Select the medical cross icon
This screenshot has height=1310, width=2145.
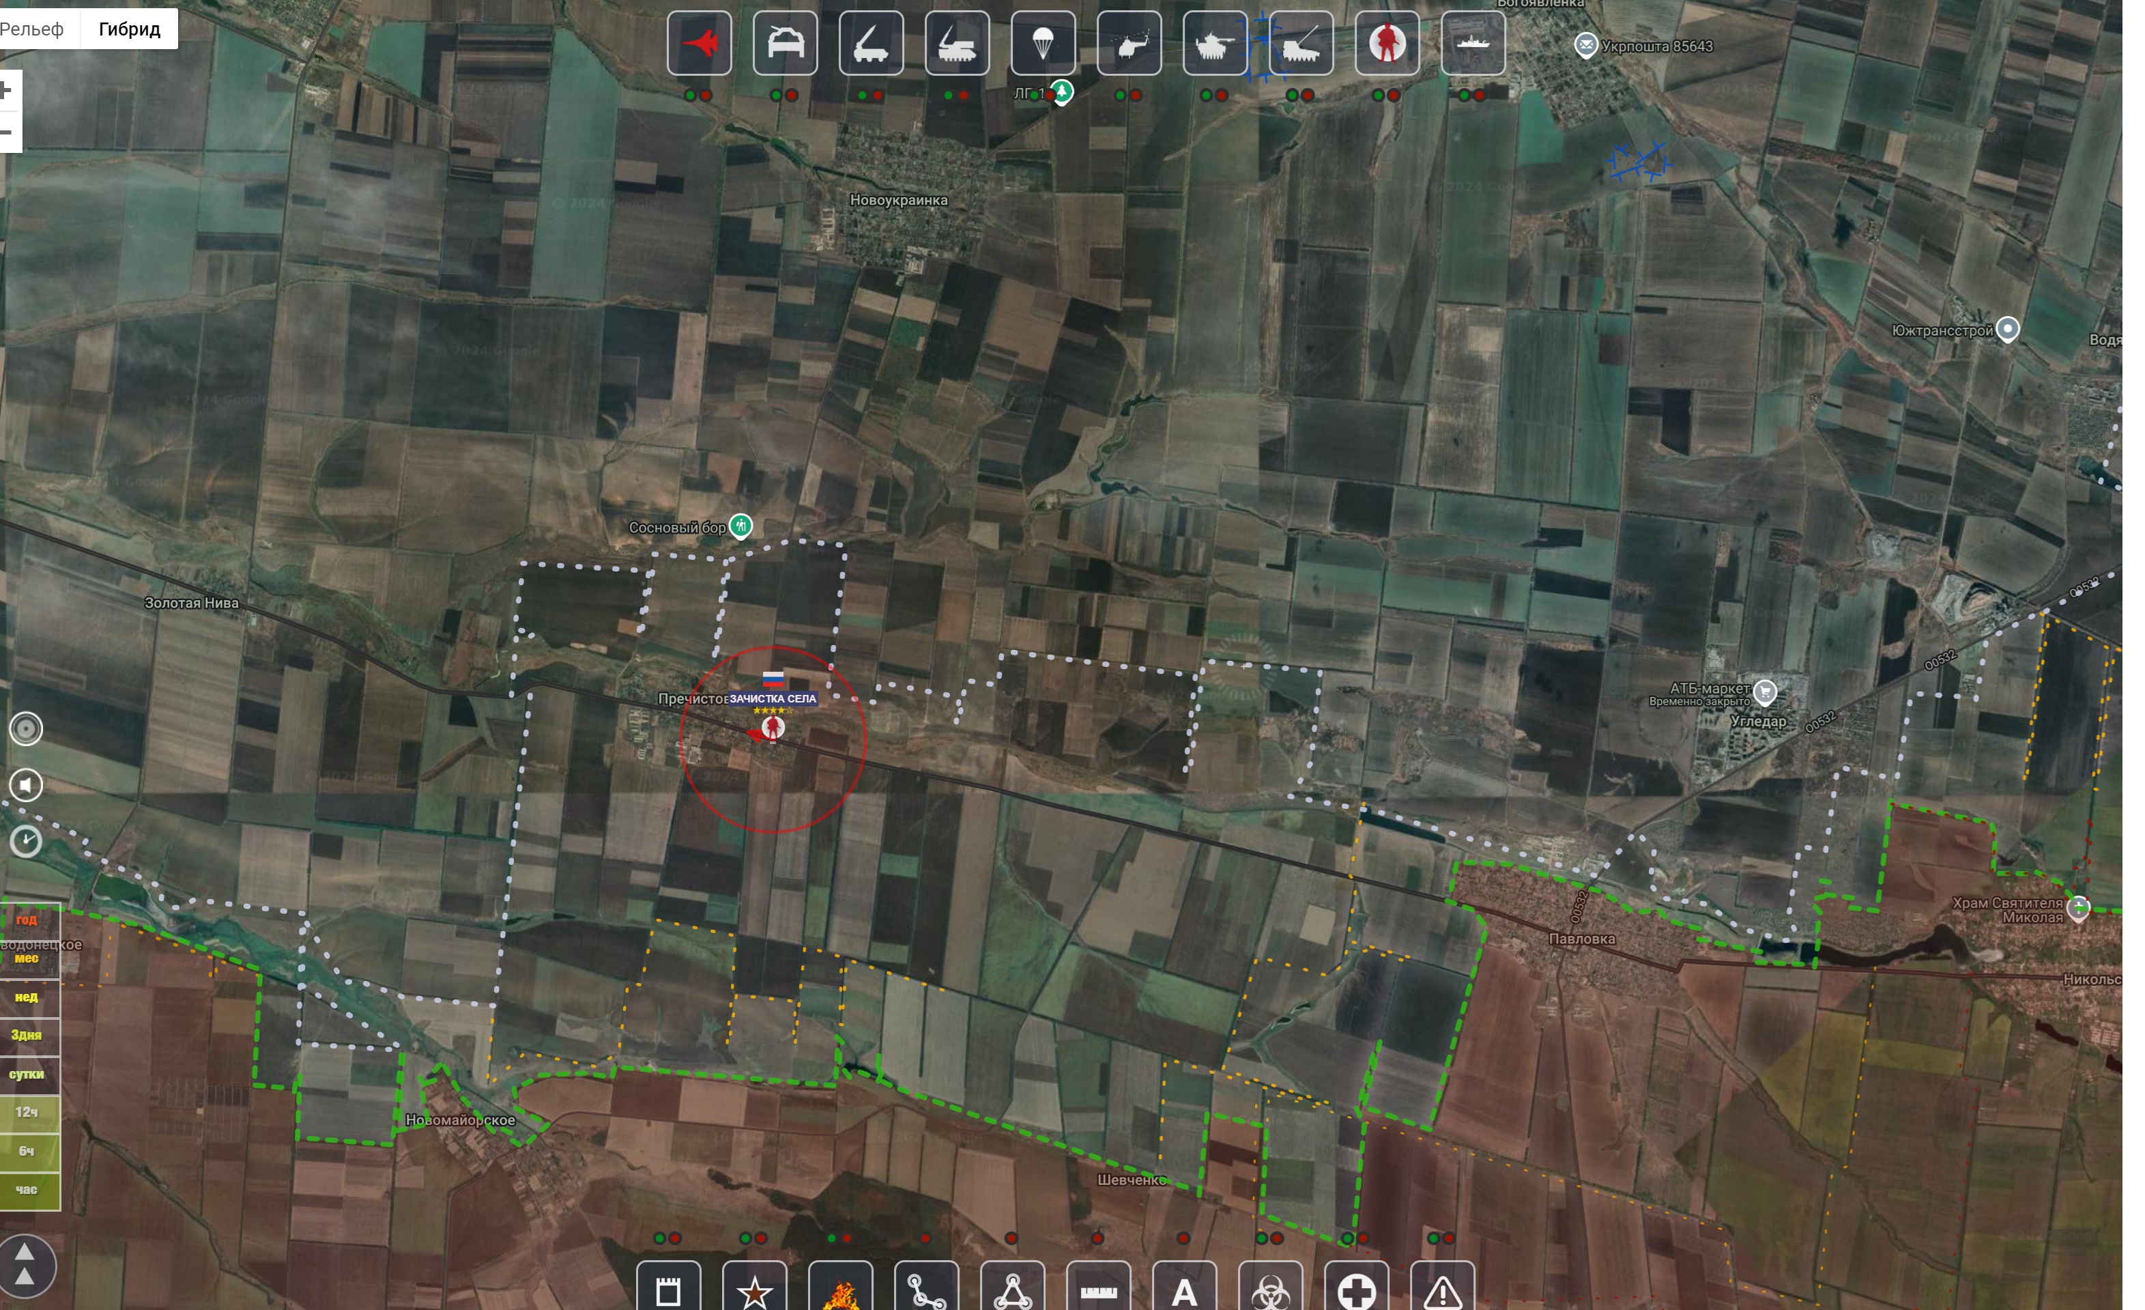pyautogui.click(x=1356, y=1290)
